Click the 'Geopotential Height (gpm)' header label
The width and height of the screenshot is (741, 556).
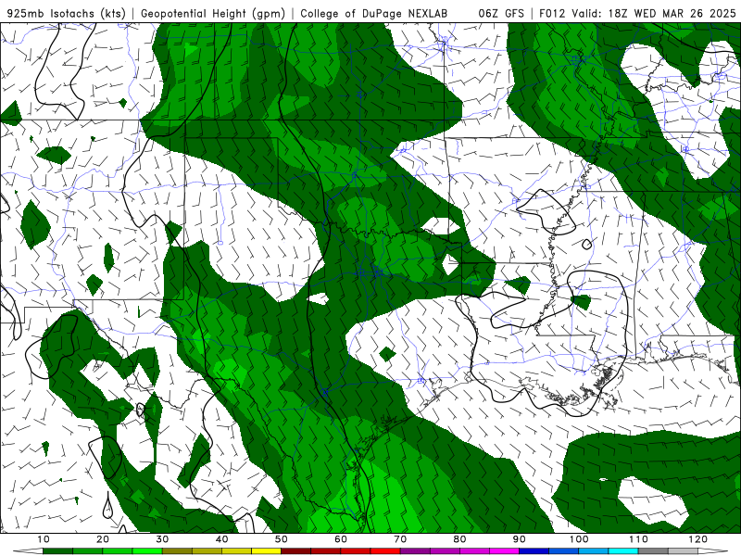[x=213, y=14]
